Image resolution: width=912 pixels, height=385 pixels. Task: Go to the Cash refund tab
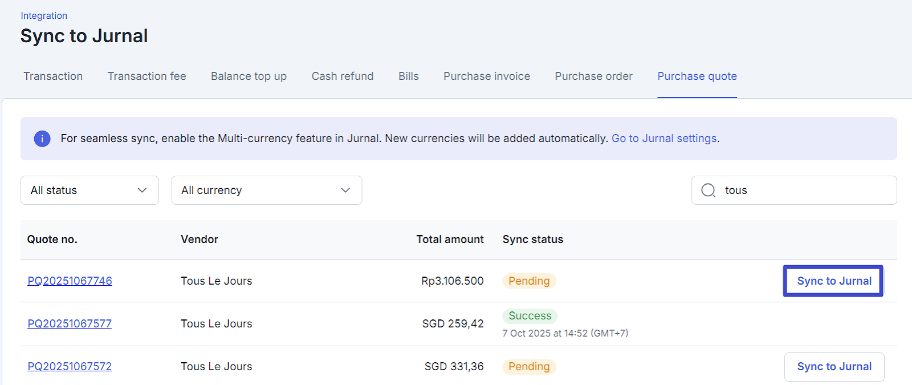[342, 76]
